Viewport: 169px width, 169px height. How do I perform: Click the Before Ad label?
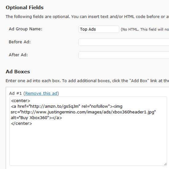click(20, 42)
